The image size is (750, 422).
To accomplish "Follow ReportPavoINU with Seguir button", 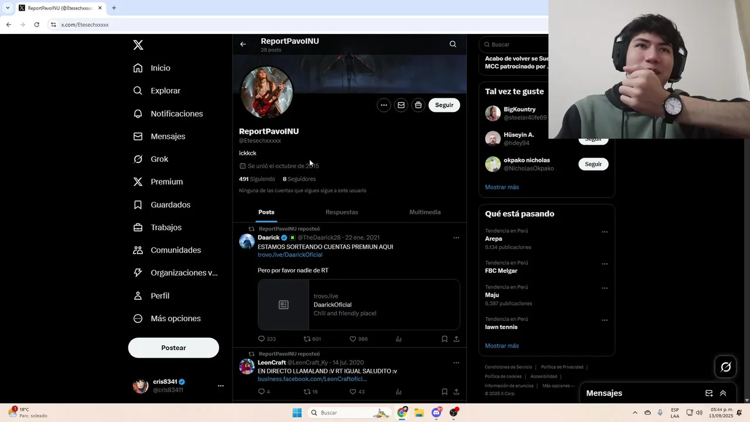I will coord(444,105).
